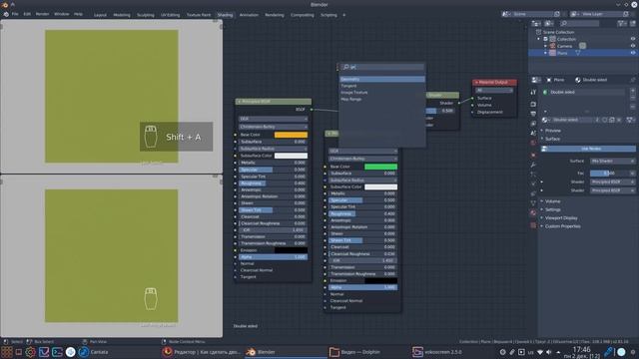Image resolution: width=639 pixels, height=359 pixels.
Task: Open the Output properties tab icon
Action: tap(533, 114)
